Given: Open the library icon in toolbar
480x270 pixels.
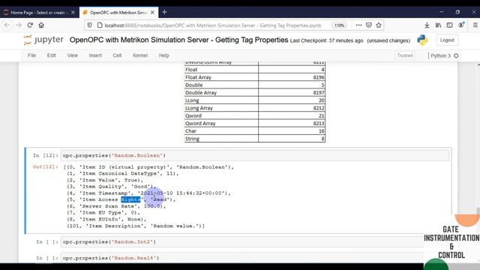Looking at the screenshot, I should pos(438,25).
